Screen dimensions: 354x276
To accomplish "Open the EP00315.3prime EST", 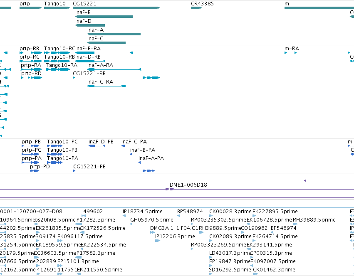I will [271, 253].
